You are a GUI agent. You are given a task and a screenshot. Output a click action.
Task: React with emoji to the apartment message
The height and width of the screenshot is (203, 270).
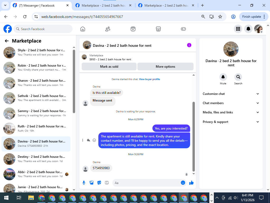94,140
